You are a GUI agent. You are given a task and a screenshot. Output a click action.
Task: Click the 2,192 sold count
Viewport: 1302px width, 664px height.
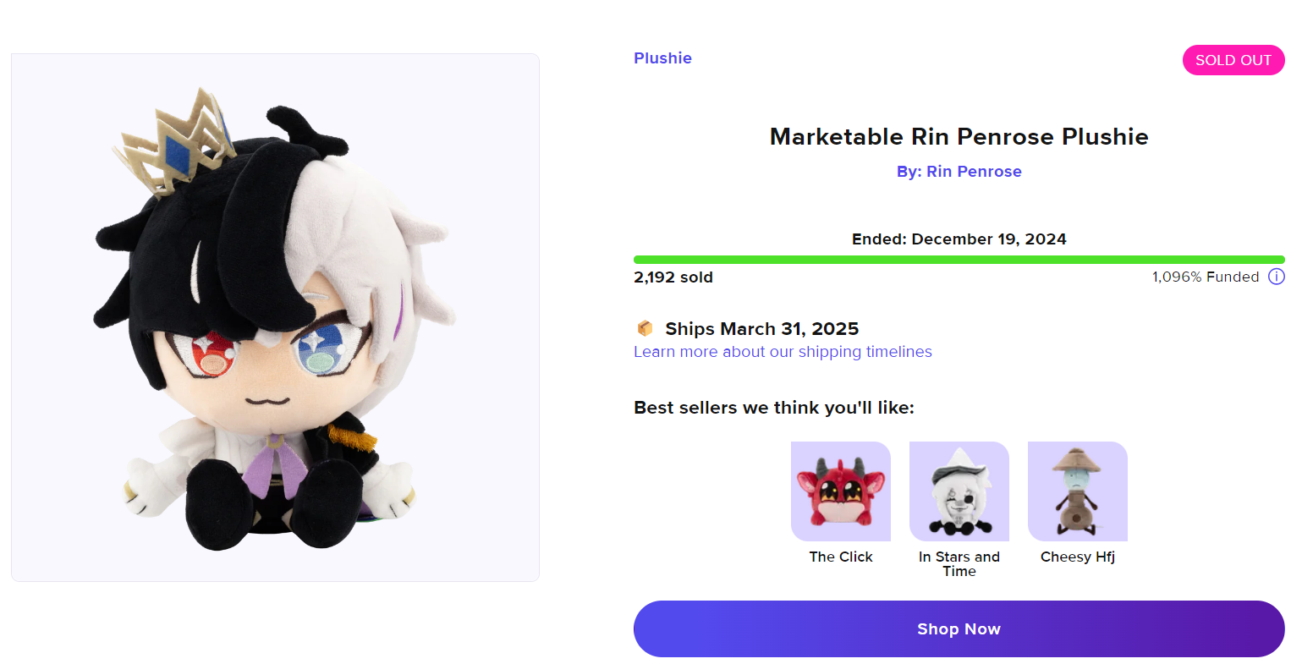[x=673, y=277]
